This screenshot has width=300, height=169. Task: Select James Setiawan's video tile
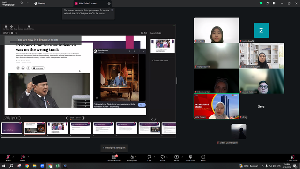261,81
